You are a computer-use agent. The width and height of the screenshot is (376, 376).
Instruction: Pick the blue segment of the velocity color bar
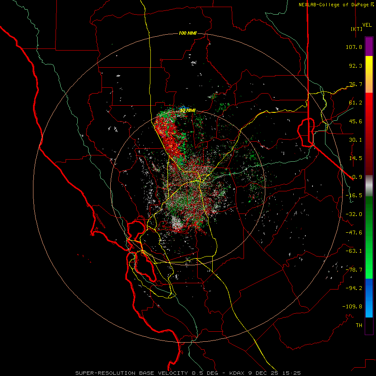(369, 298)
